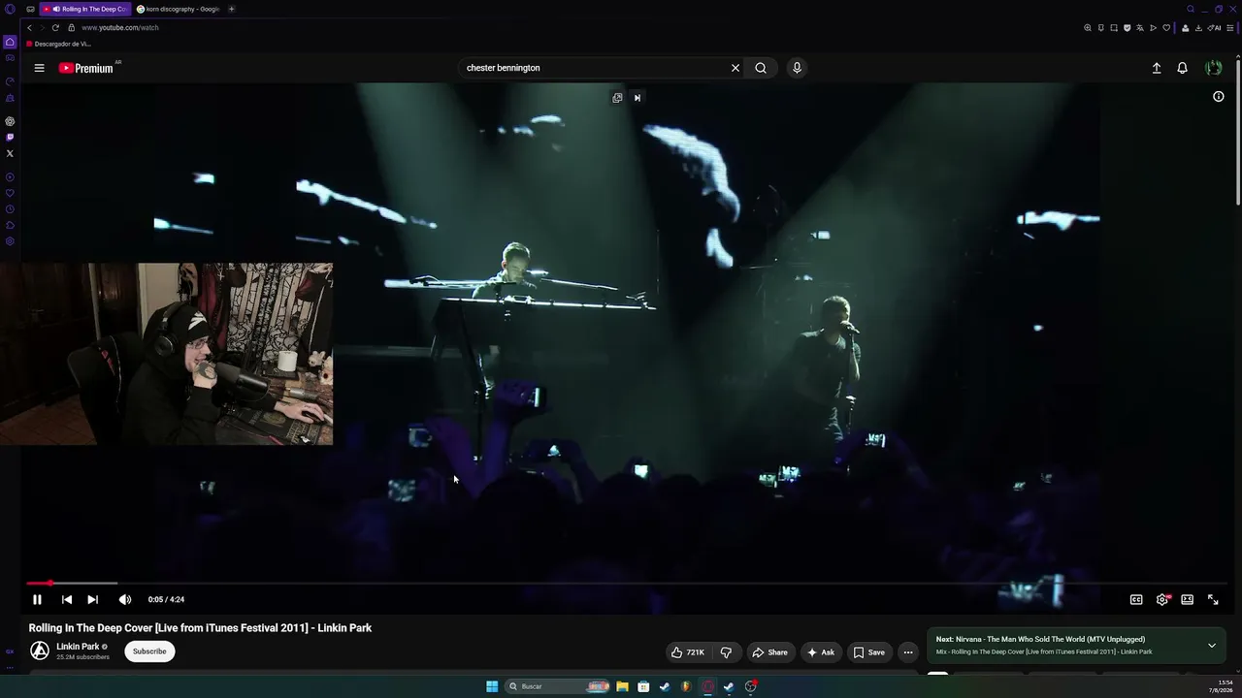Open the sidebar home icon

pyautogui.click(x=10, y=42)
